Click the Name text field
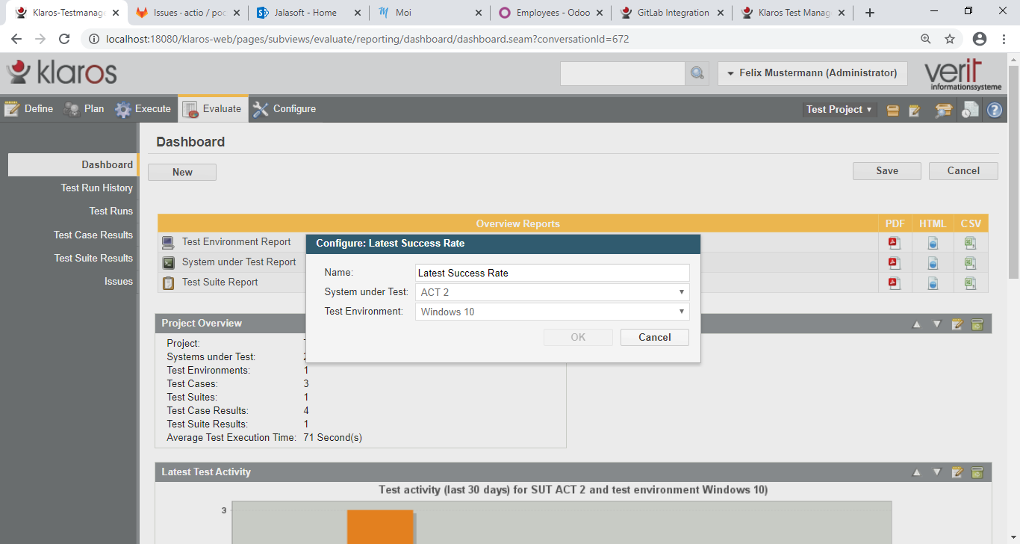This screenshot has height=544, width=1020. pos(552,273)
